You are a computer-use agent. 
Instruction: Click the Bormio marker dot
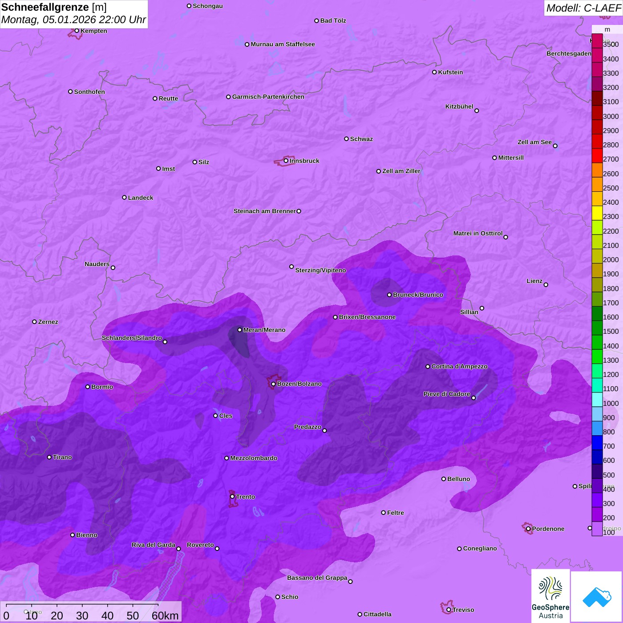tap(88, 387)
